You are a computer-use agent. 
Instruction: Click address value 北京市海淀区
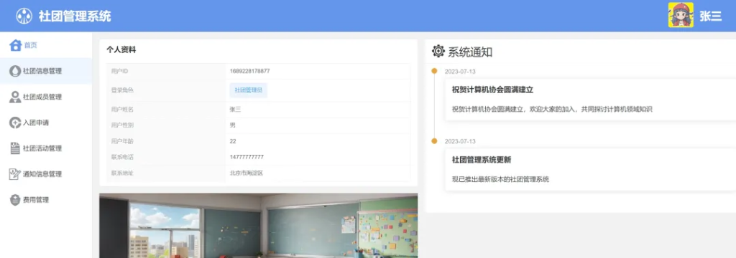click(247, 173)
